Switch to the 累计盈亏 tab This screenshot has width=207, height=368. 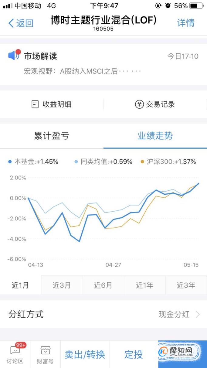(52, 136)
